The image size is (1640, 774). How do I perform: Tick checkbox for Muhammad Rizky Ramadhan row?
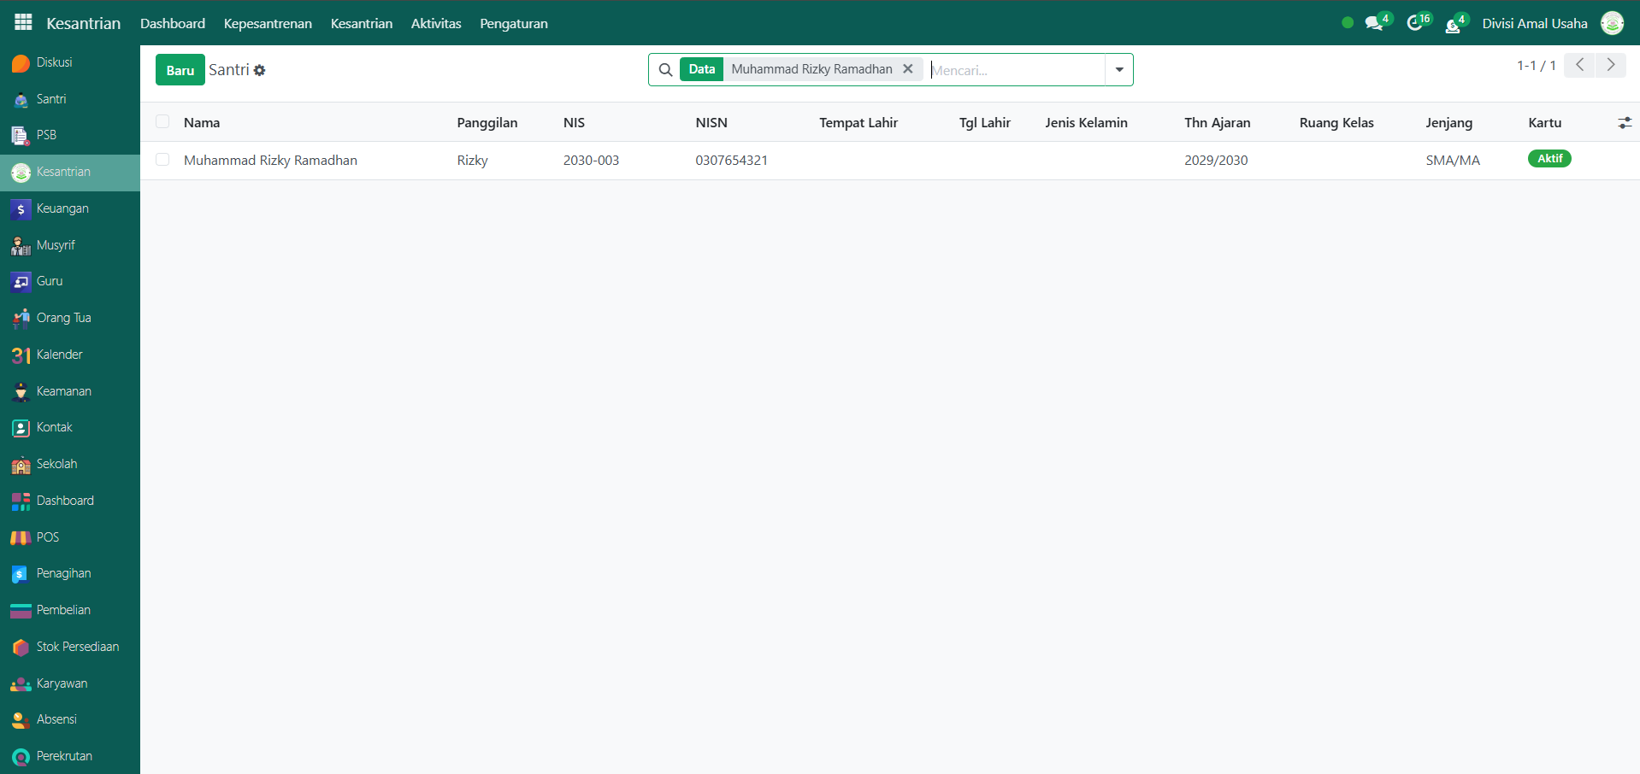click(x=162, y=160)
